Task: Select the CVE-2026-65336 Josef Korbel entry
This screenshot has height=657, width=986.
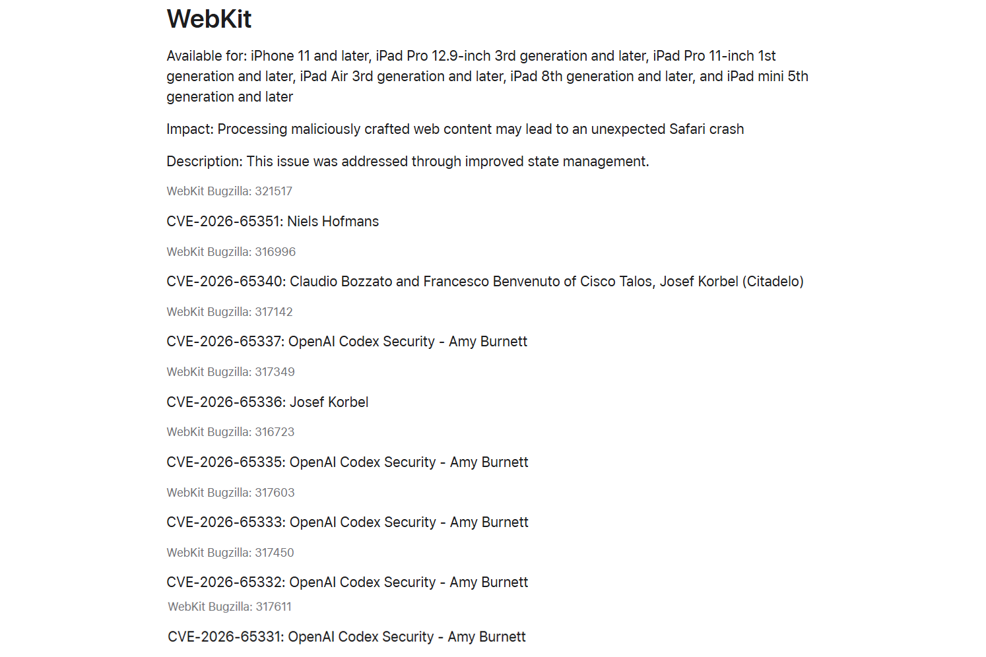Action: tap(267, 402)
